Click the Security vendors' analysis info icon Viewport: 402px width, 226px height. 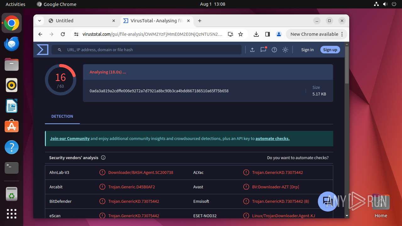pyautogui.click(x=103, y=158)
